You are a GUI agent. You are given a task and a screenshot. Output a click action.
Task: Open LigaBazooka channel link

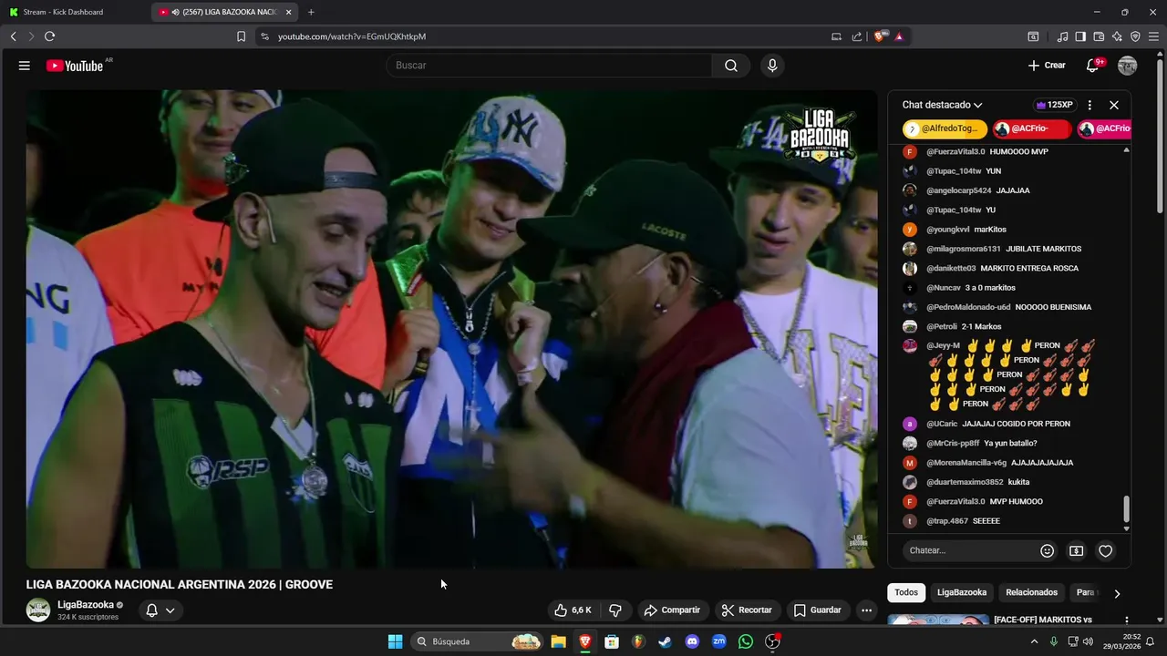click(86, 605)
